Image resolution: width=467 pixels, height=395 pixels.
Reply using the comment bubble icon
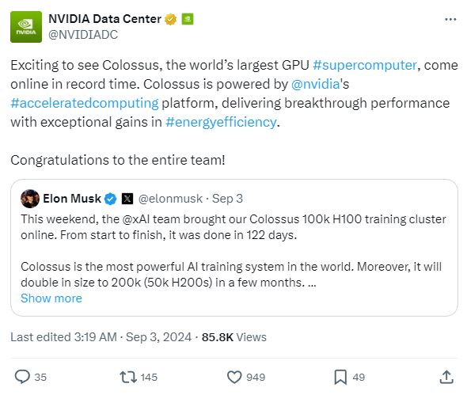pos(23,377)
